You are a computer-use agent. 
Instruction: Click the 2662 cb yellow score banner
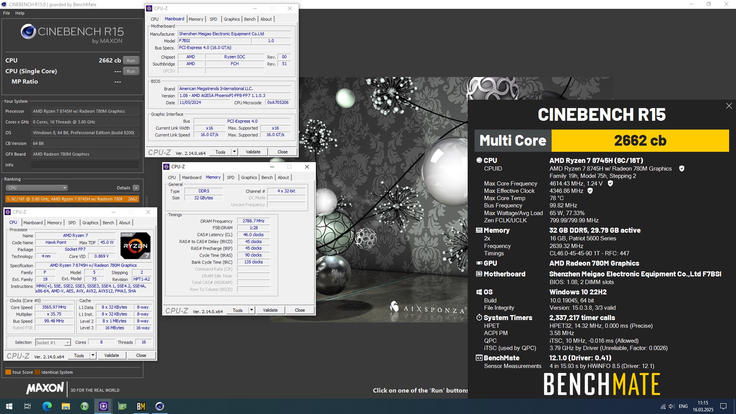pyautogui.click(x=640, y=141)
